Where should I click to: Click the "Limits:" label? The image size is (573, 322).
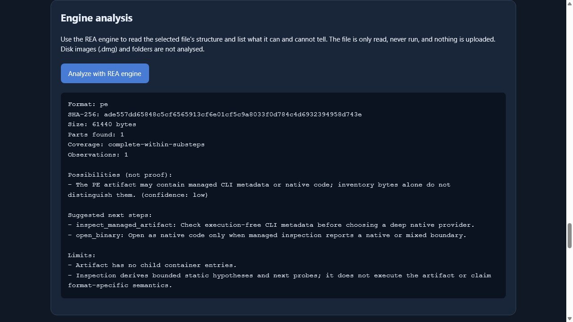(x=82, y=255)
